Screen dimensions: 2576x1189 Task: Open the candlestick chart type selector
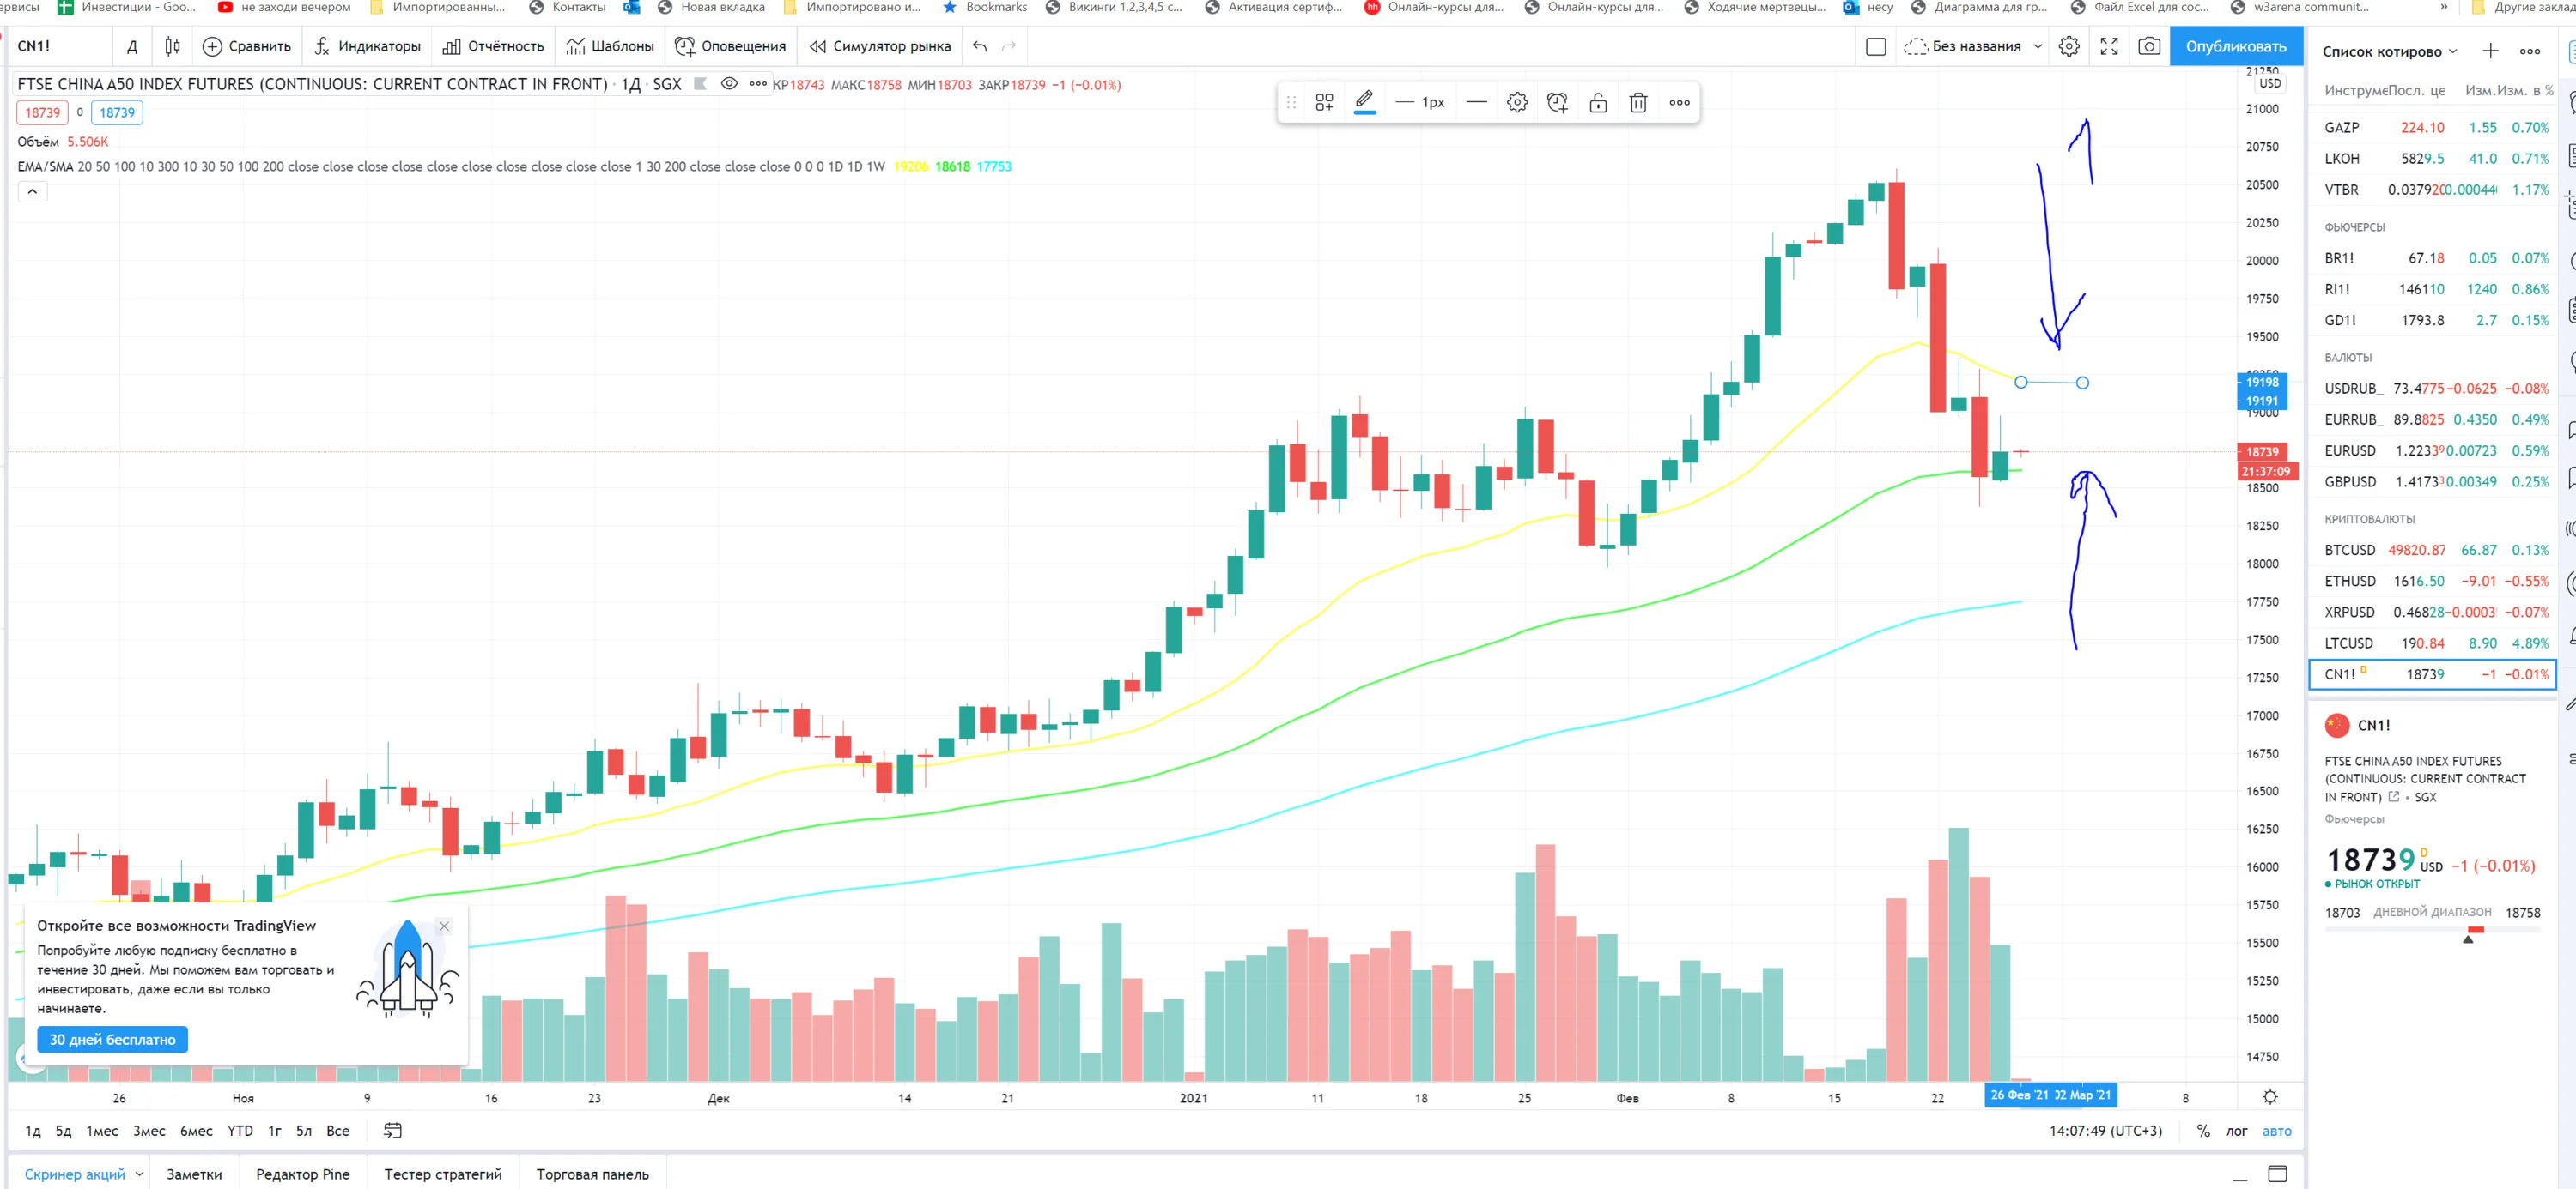point(173,46)
